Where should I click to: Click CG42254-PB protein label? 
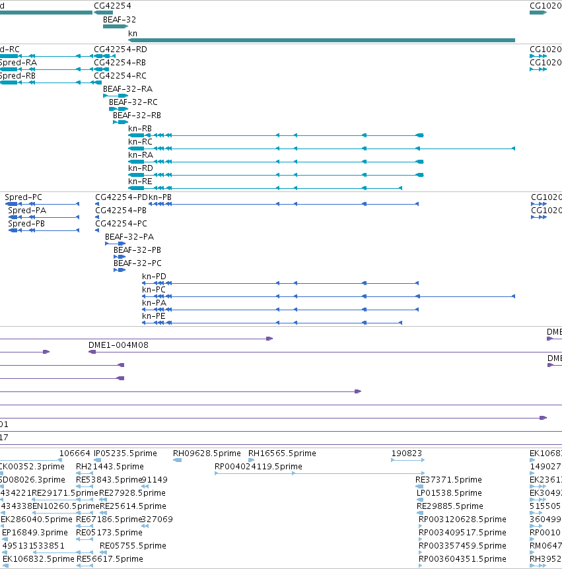[121, 211]
